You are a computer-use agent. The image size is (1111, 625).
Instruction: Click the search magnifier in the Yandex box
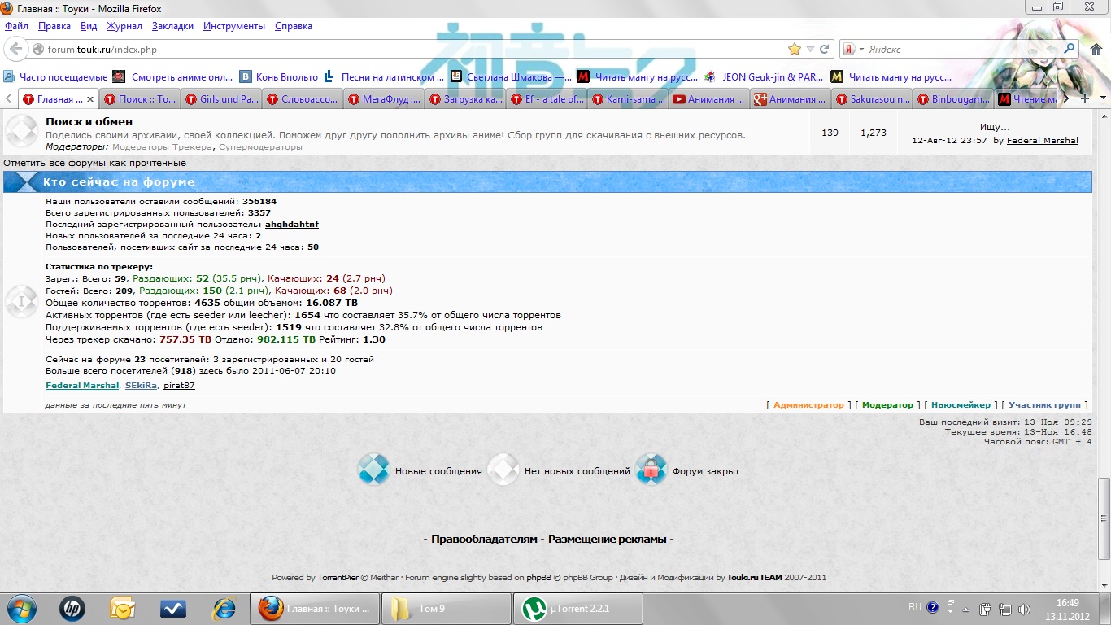(1070, 49)
